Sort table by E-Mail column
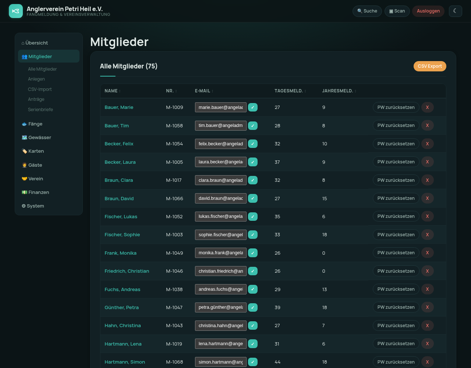 click(204, 91)
